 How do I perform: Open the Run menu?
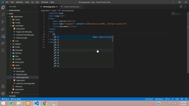click(37, 2)
